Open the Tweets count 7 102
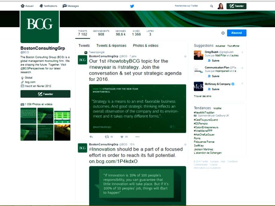 click(x=82, y=33)
